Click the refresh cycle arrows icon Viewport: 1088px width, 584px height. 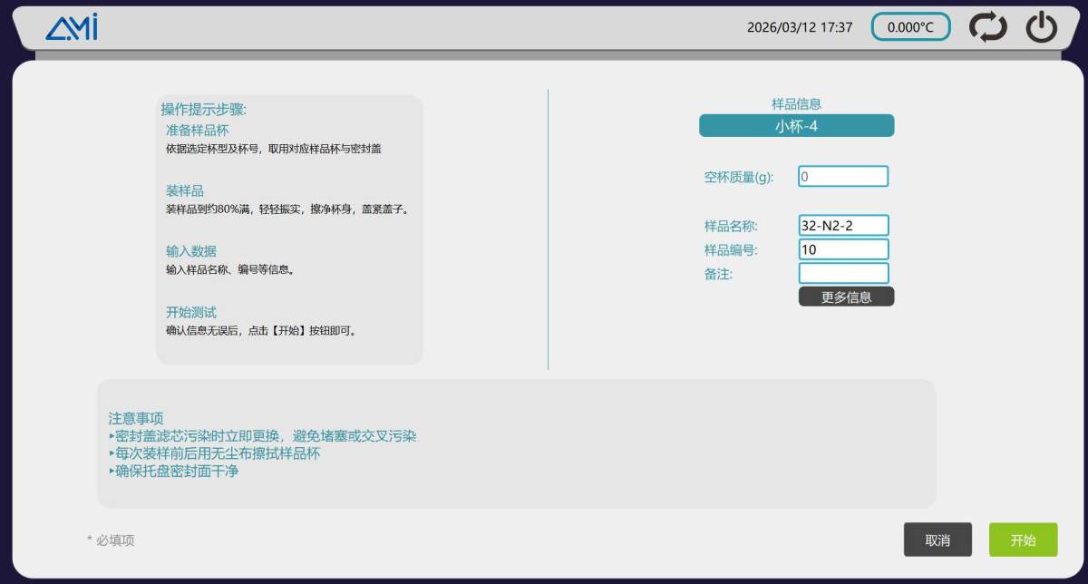(987, 27)
